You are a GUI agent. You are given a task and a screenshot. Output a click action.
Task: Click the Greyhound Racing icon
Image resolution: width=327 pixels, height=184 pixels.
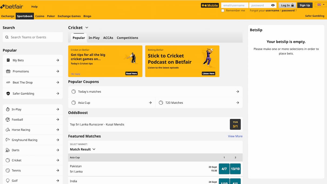point(8,140)
